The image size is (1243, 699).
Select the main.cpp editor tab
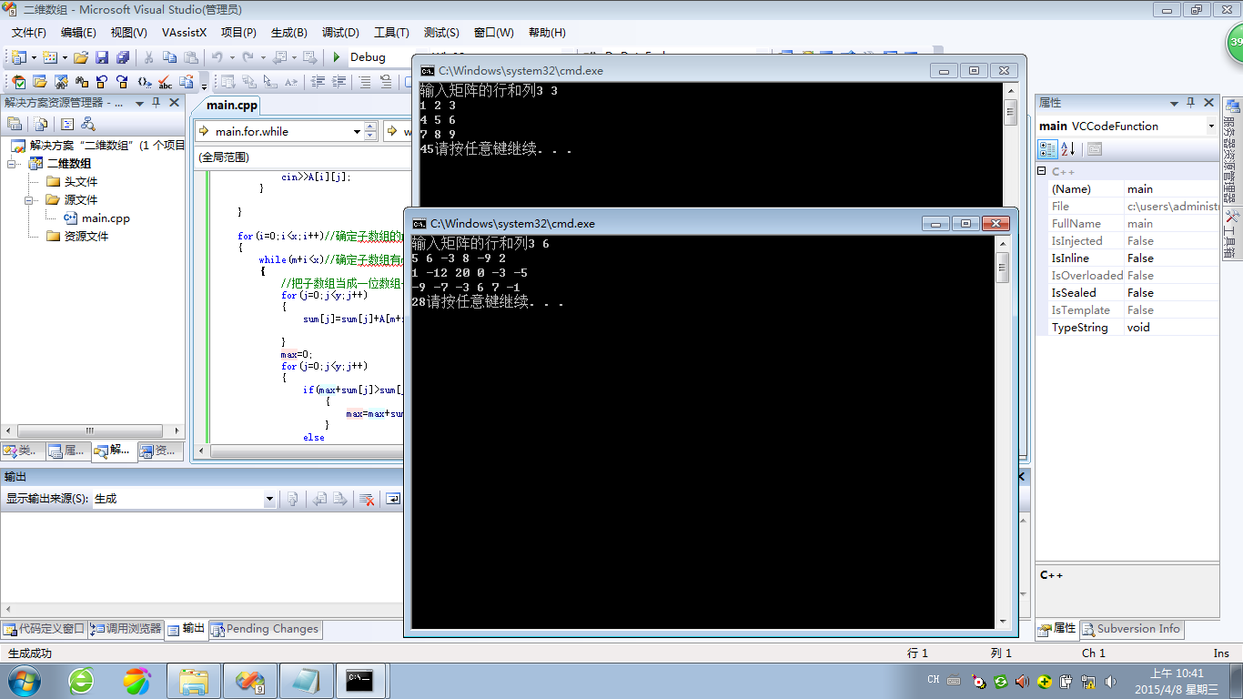pyautogui.click(x=232, y=106)
